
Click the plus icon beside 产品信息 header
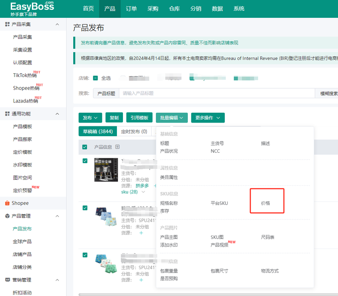(x=117, y=147)
